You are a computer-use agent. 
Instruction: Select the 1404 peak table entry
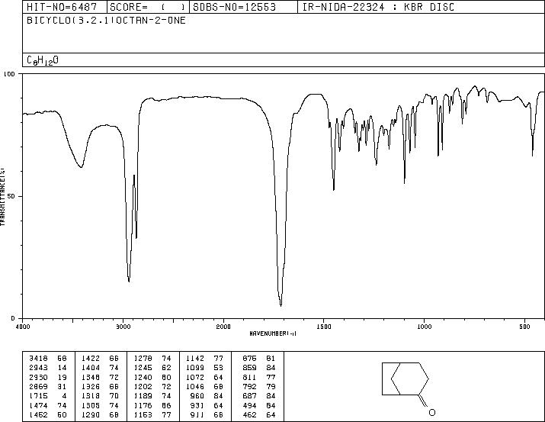pos(100,368)
